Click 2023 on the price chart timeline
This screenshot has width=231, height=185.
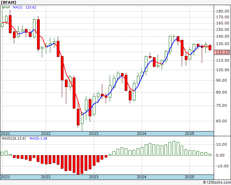tap(94, 133)
